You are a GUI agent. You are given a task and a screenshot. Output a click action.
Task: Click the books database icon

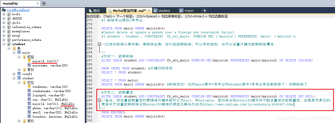point(9,14)
